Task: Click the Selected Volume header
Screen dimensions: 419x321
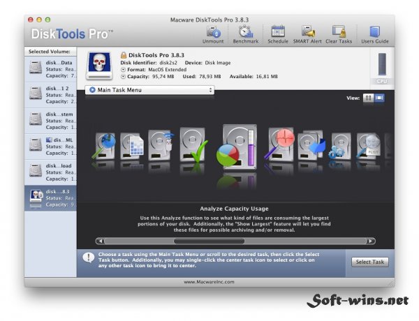Action: pyautogui.click(x=50, y=52)
